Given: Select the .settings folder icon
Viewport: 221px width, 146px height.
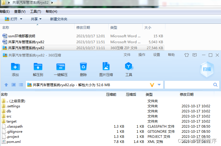Looking at the screenshot, I should click(3, 106).
